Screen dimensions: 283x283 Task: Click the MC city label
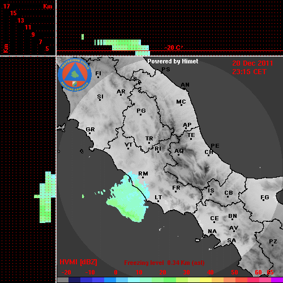[181, 102]
